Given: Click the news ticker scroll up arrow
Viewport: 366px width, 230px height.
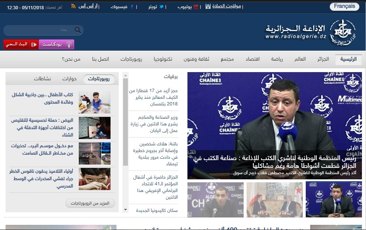Looking at the screenshot, I should (x=125, y=75).
